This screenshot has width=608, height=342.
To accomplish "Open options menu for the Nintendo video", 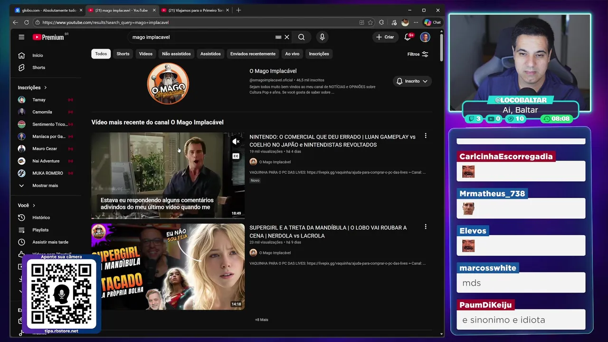I will point(425,136).
